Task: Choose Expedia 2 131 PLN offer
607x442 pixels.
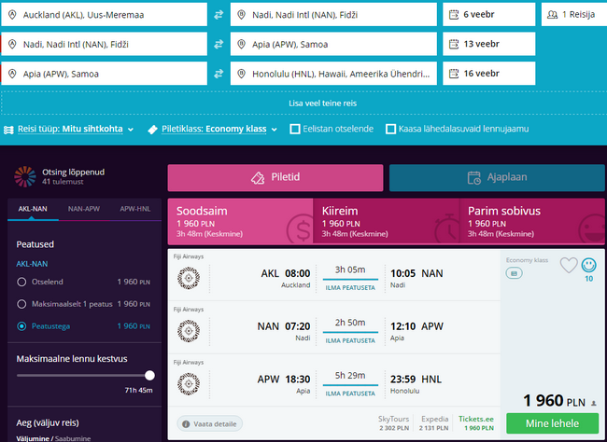Action: (x=434, y=423)
